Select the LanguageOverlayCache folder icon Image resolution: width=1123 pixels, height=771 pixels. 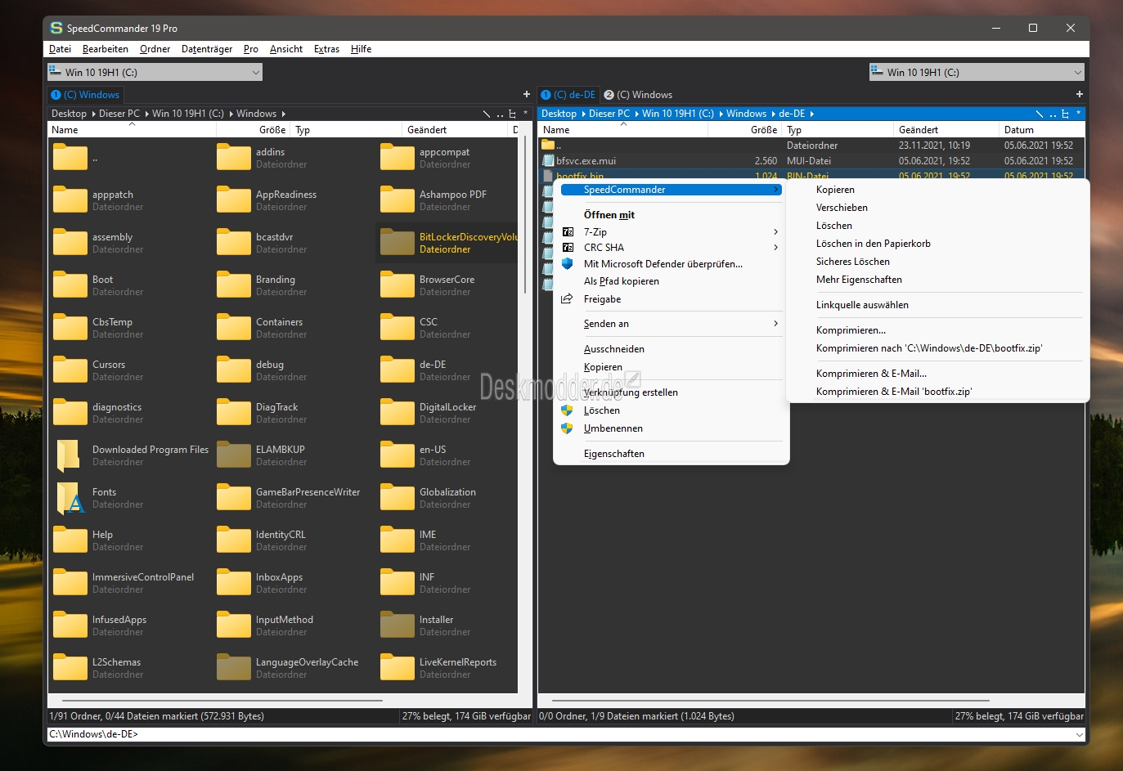tap(234, 668)
